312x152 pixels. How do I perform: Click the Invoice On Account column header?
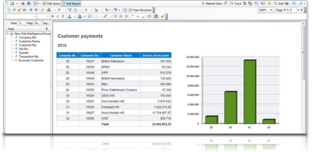(156, 55)
